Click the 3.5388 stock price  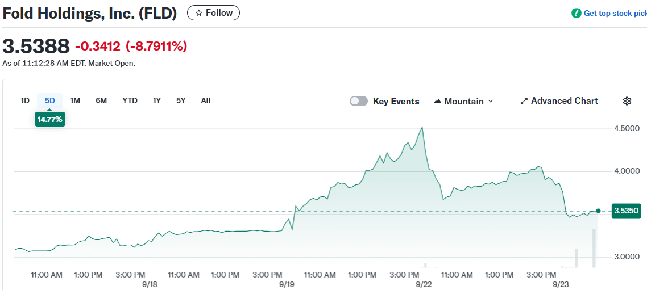[36, 46]
